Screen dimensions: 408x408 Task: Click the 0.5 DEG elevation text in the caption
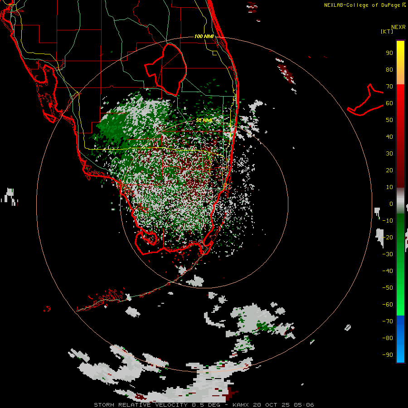click(206, 405)
